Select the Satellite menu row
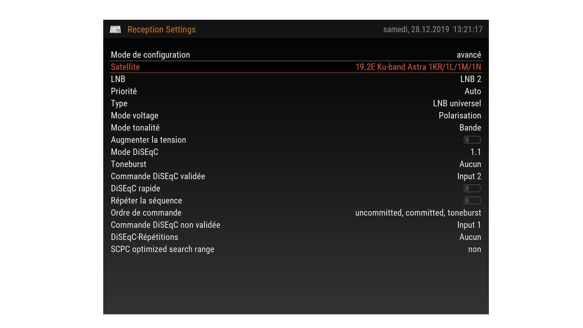583x328 pixels. 125,67
